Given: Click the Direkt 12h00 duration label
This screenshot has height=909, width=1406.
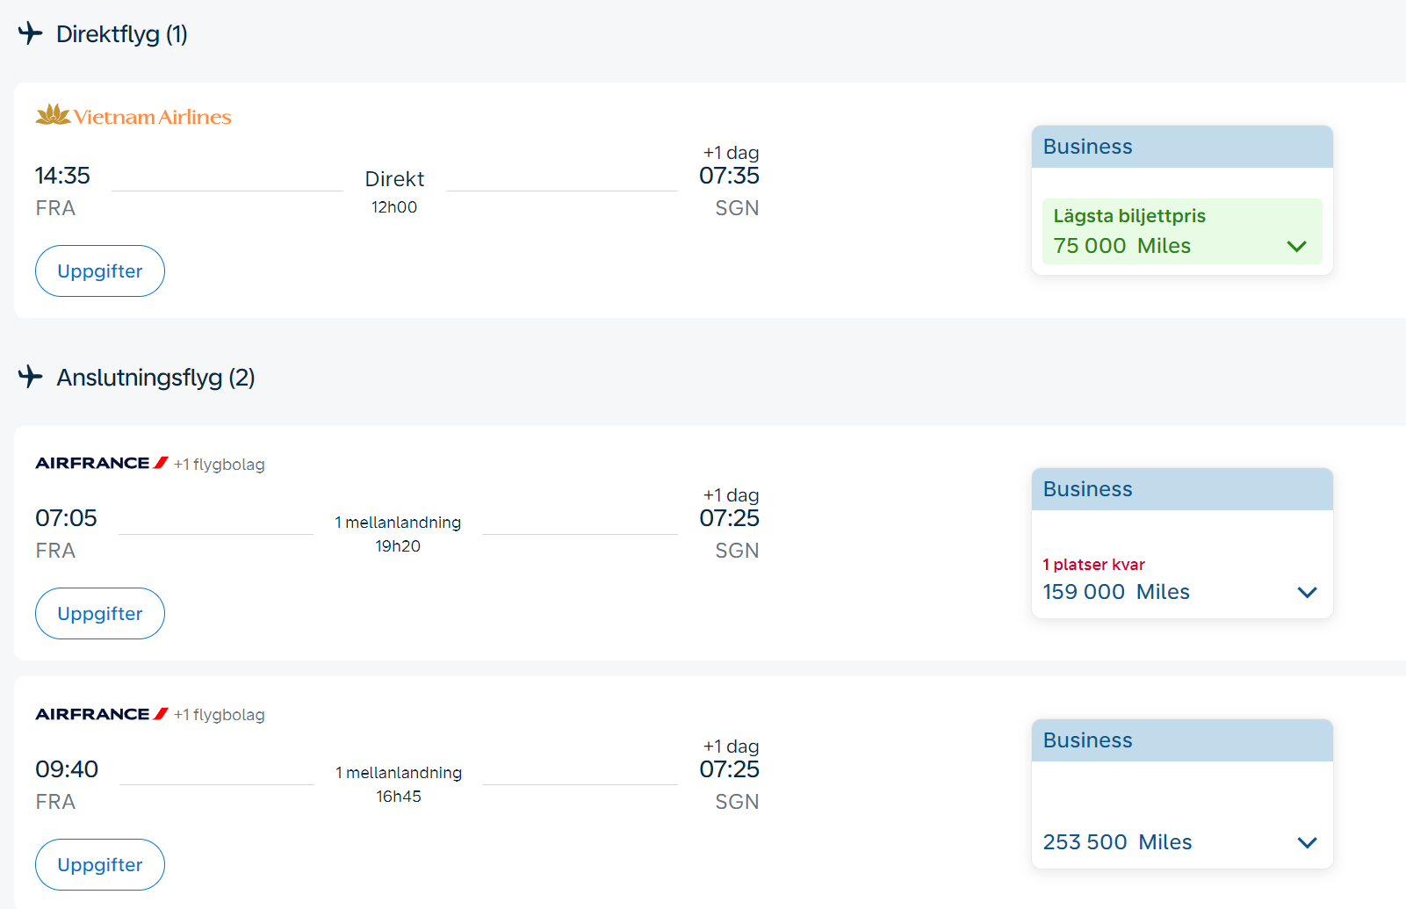Looking at the screenshot, I should [394, 191].
